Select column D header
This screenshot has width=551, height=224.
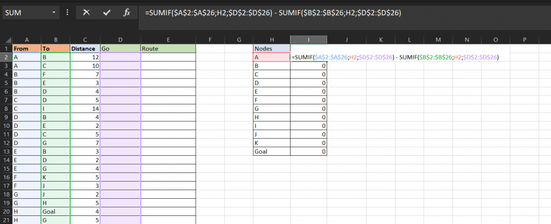point(119,40)
